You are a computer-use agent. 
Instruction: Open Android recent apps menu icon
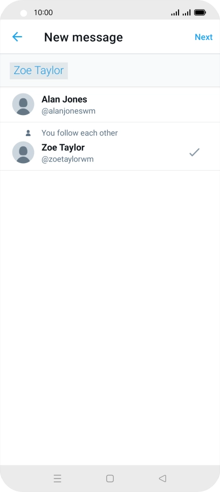[57, 478]
